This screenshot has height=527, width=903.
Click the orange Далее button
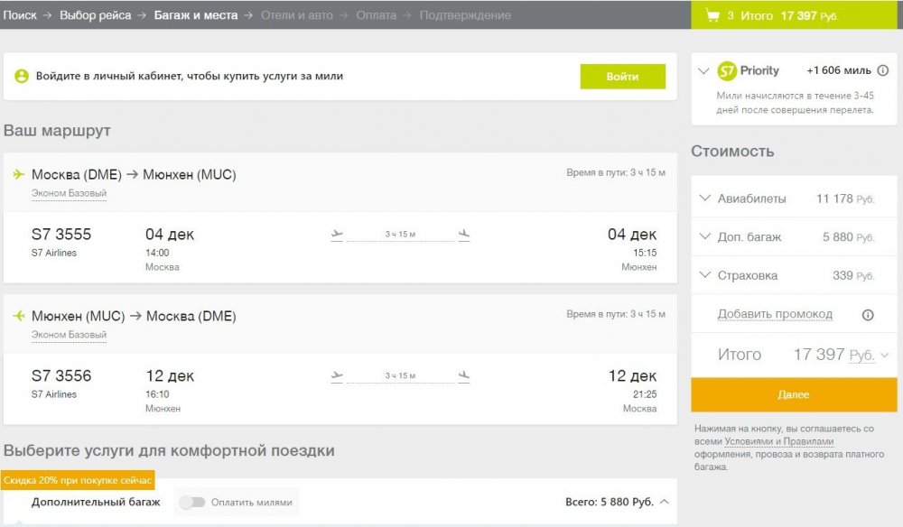click(794, 394)
